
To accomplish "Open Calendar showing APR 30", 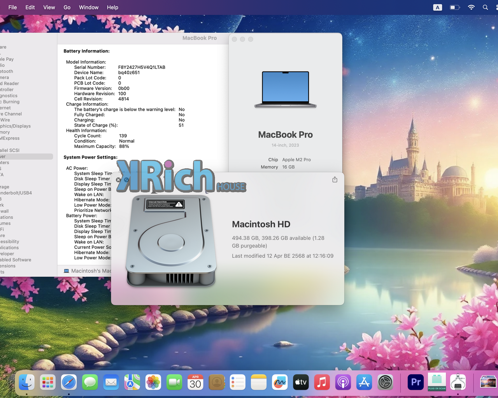I will click(195, 382).
